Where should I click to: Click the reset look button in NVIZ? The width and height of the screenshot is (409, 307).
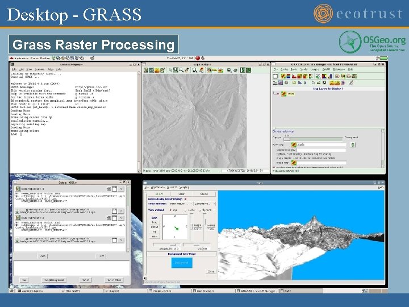(155, 237)
